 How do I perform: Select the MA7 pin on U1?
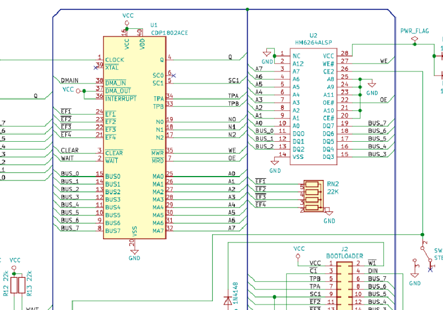coord(157,229)
